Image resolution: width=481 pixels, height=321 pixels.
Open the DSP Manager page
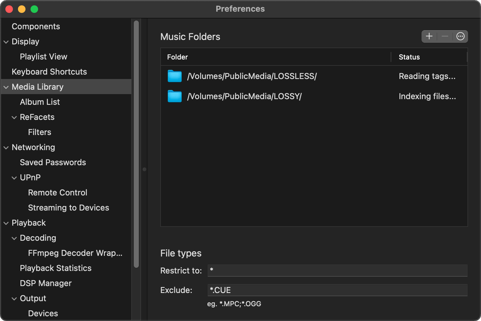[x=46, y=283]
